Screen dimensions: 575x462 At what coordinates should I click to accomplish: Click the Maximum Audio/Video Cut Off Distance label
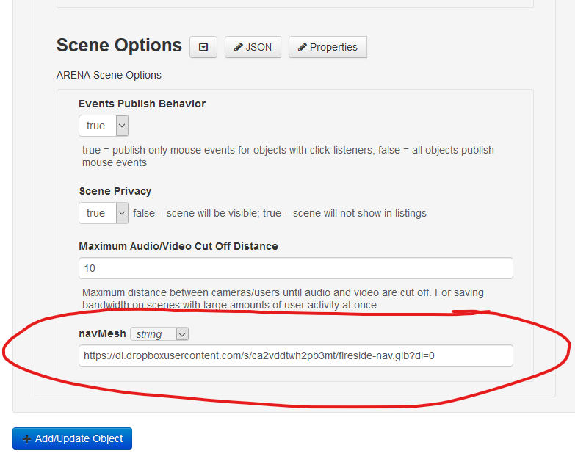178,246
